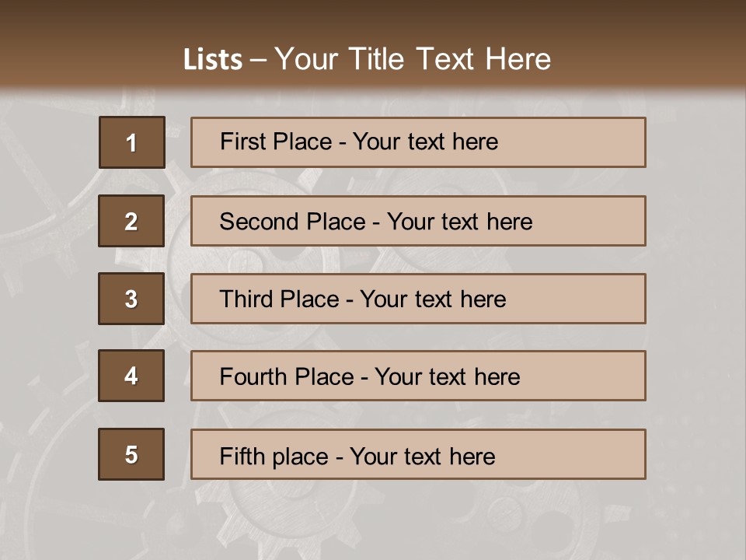The width and height of the screenshot is (746, 560).
Task: Select "Your Title Text Here" title text
Action: (412, 60)
